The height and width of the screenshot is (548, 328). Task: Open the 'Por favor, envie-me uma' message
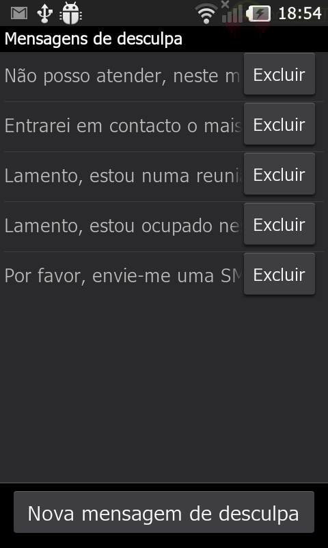[123, 276]
